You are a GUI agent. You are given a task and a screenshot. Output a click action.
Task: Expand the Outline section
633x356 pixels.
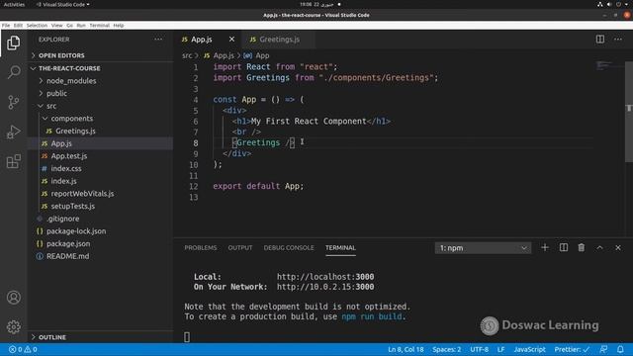pyautogui.click(x=52, y=337)
